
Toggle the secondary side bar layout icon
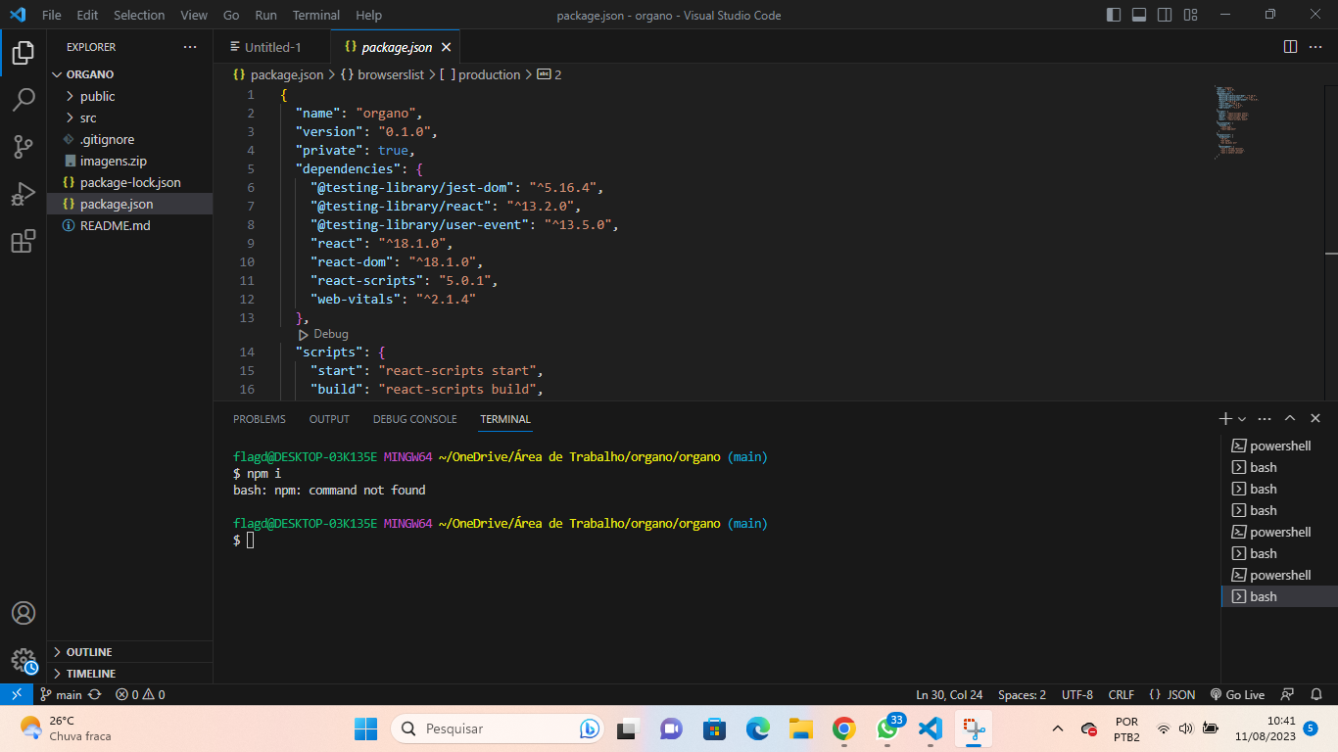pos(1165,15)
